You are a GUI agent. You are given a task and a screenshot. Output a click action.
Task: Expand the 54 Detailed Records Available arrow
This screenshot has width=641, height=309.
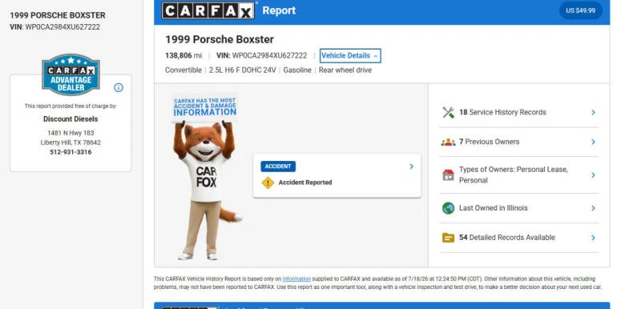pos(593,238)
